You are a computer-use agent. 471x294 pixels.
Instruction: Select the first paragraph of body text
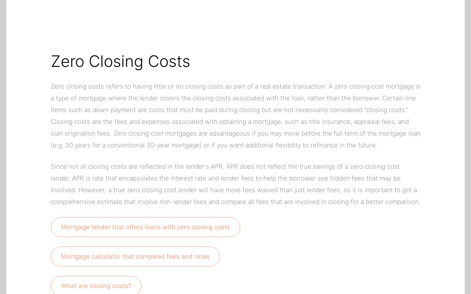(x=235, y=116)
